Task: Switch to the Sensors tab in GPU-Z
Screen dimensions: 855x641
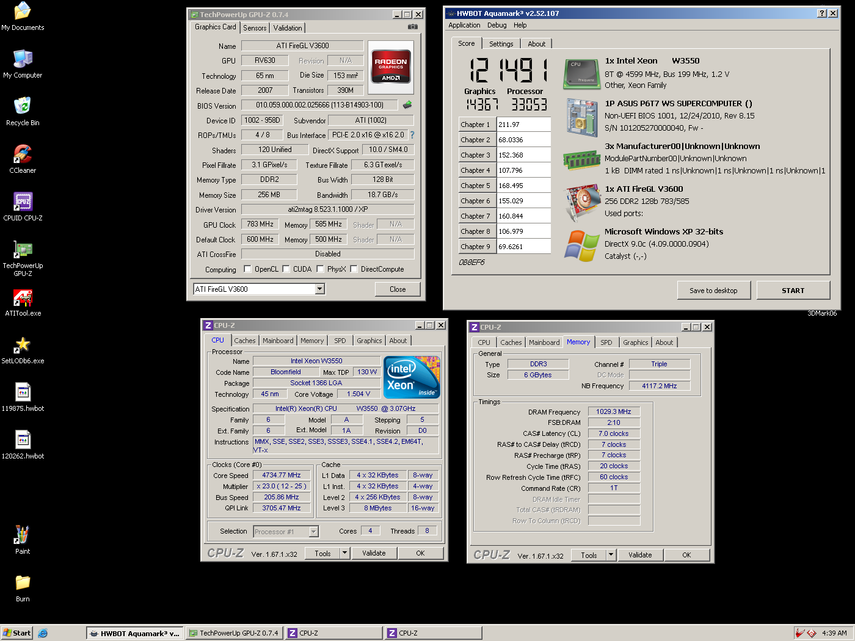Action: pos(255,28)
